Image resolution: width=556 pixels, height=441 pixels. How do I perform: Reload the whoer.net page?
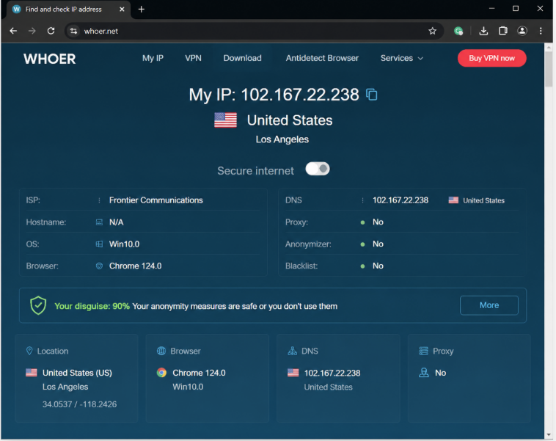tap(51, 31)
